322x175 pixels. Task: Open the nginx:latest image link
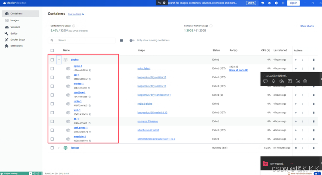[x=144, y=69]
